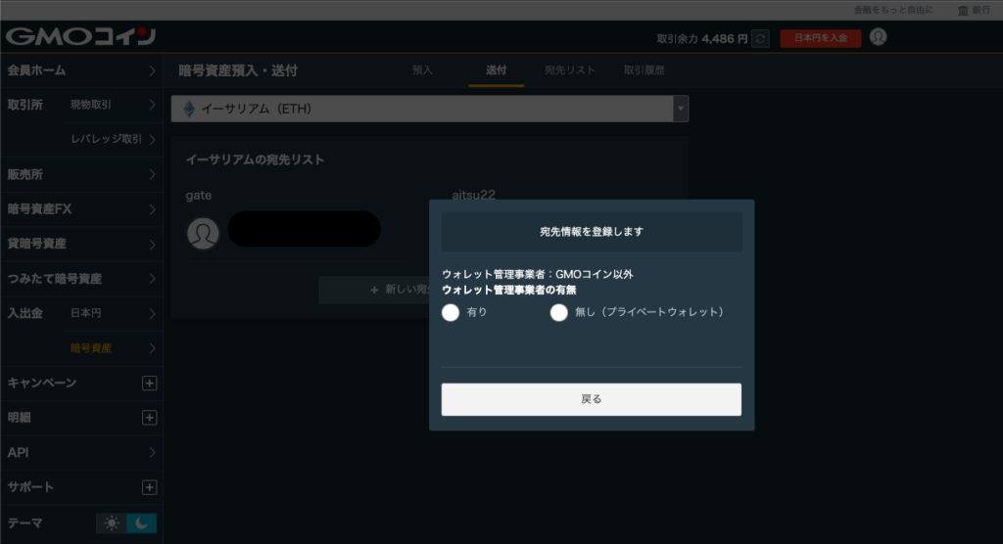Switch to dark theme moon icon
This screenshot has height=544, width=1003.
(141, 523)
